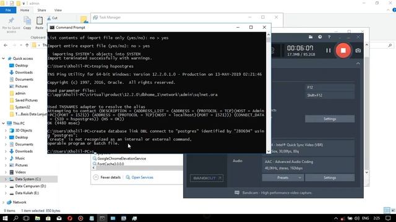
Task: Switch to the View ribbon tab
Action: [x=58, y=10]
